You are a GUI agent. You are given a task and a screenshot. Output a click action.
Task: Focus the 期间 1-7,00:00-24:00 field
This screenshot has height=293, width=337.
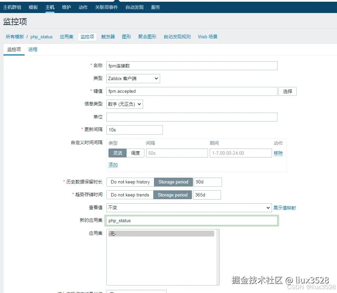click(x=241, y=153)
